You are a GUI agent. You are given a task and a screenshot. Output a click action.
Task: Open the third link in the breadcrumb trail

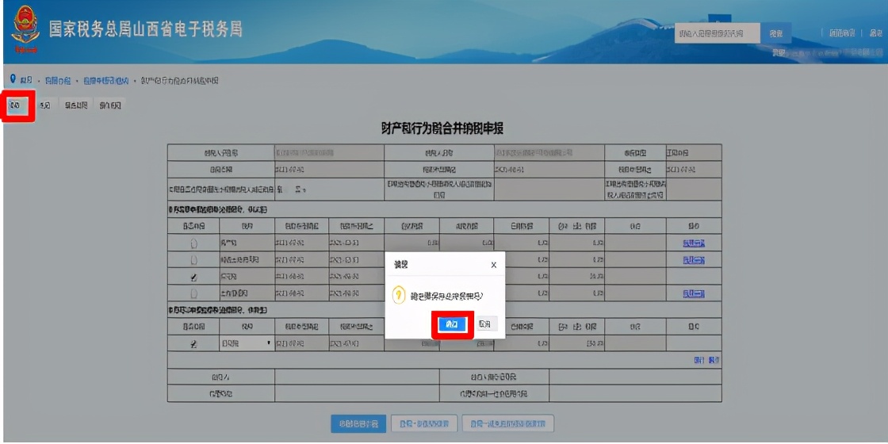pos(106,81)
